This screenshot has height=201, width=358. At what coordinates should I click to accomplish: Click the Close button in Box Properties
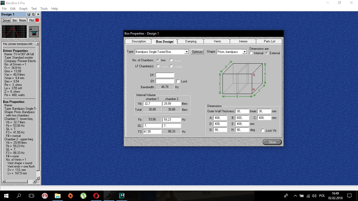click(x=272, y=142)
